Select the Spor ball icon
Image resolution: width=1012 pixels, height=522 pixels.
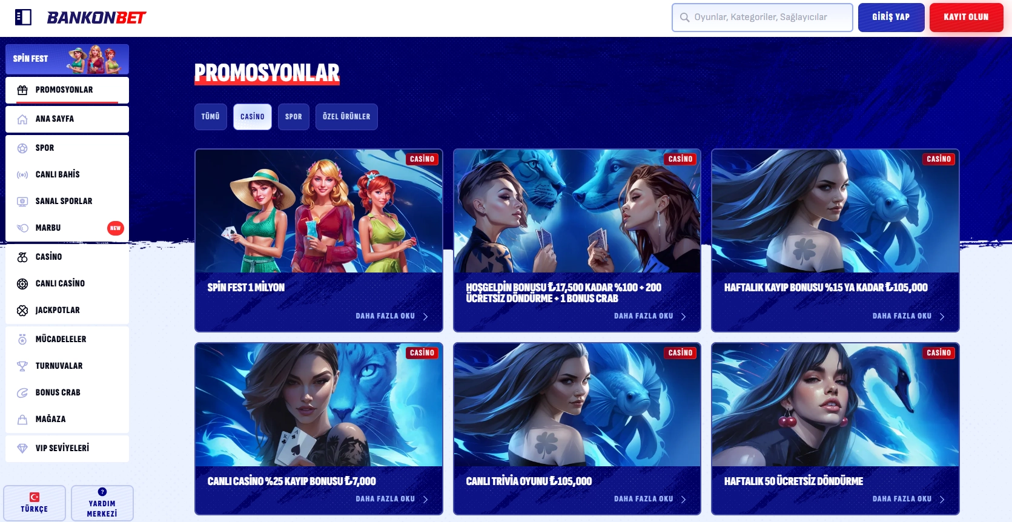[x=22, y=148]
